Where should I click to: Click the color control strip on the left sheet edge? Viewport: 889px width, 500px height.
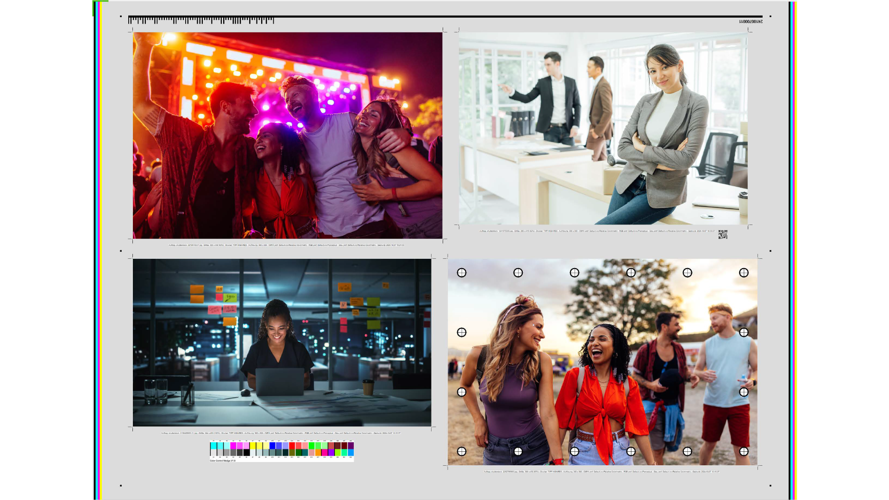pos(97,250)
